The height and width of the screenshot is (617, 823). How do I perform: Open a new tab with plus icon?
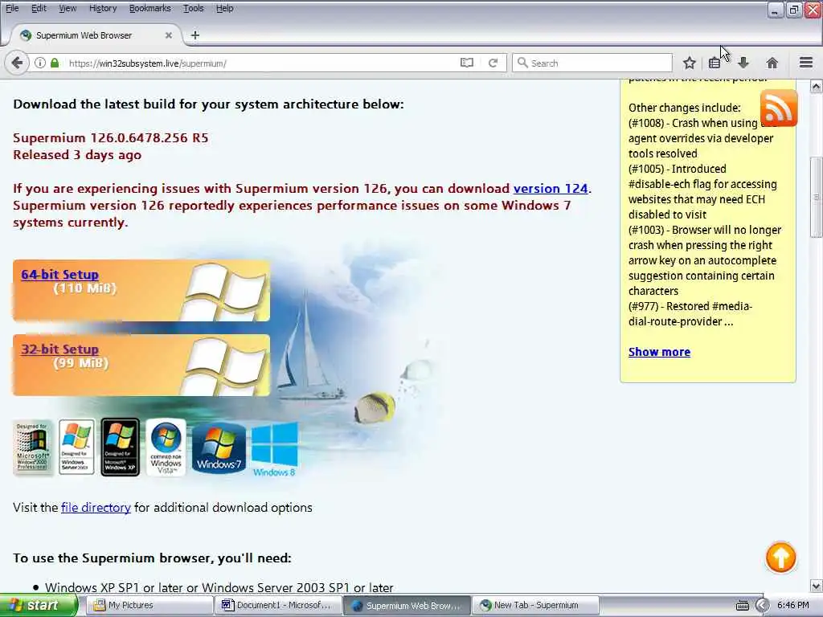195,35
